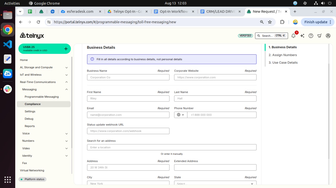Expand the Numbers sidebar section
Image resolution: width=336 pixels, height=188 pixels.
[x=66, y=141]
